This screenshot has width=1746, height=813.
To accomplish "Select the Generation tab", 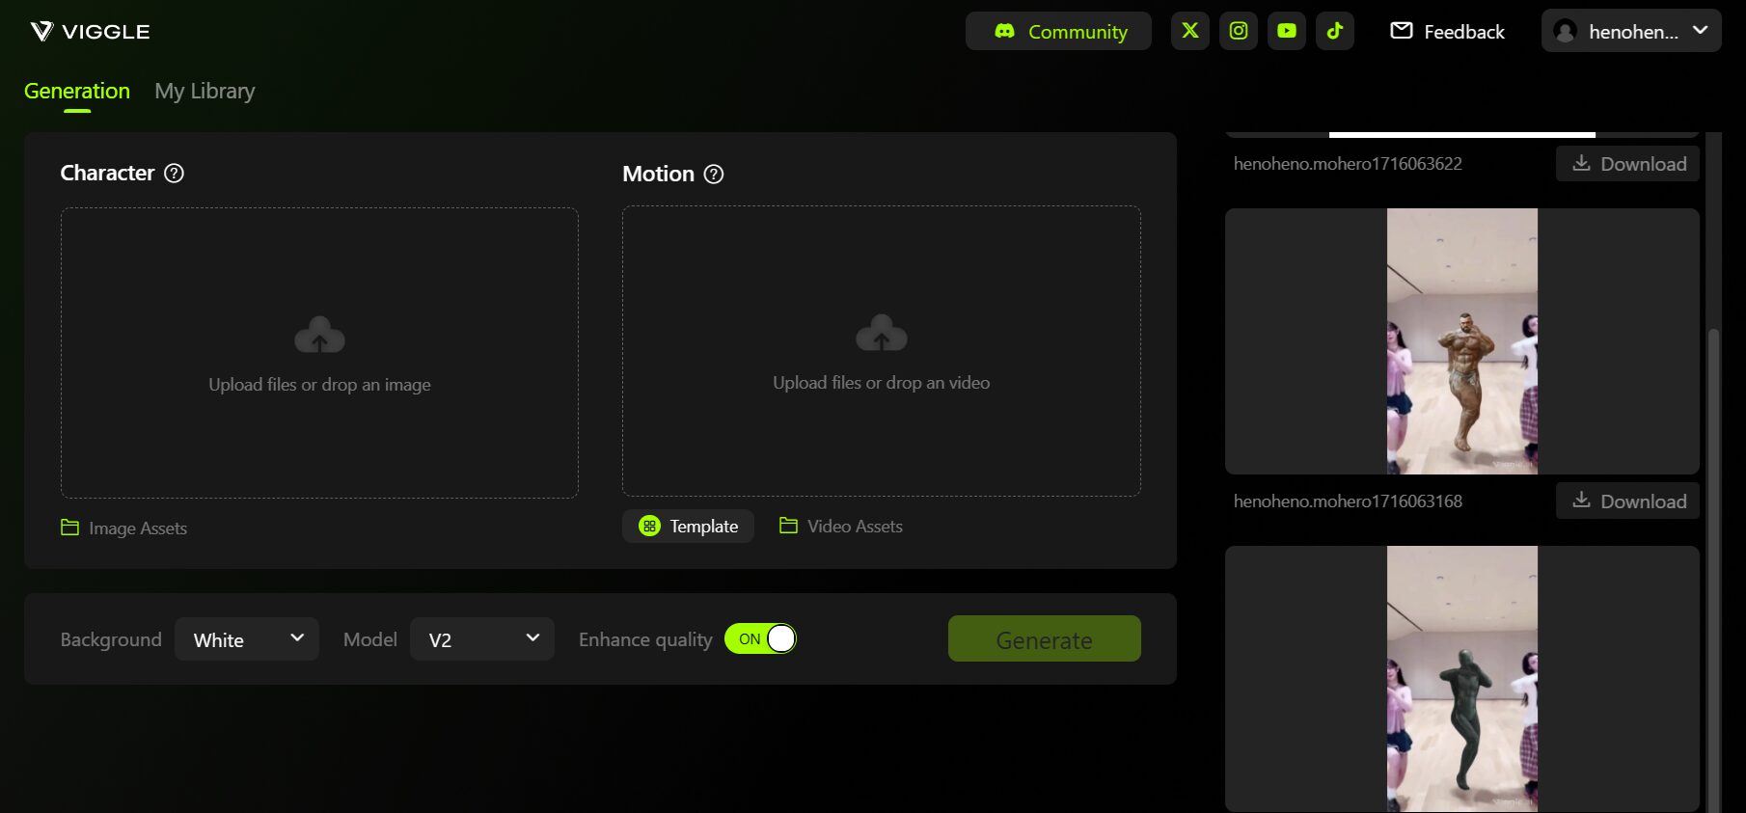I will [x=76, y=92].
